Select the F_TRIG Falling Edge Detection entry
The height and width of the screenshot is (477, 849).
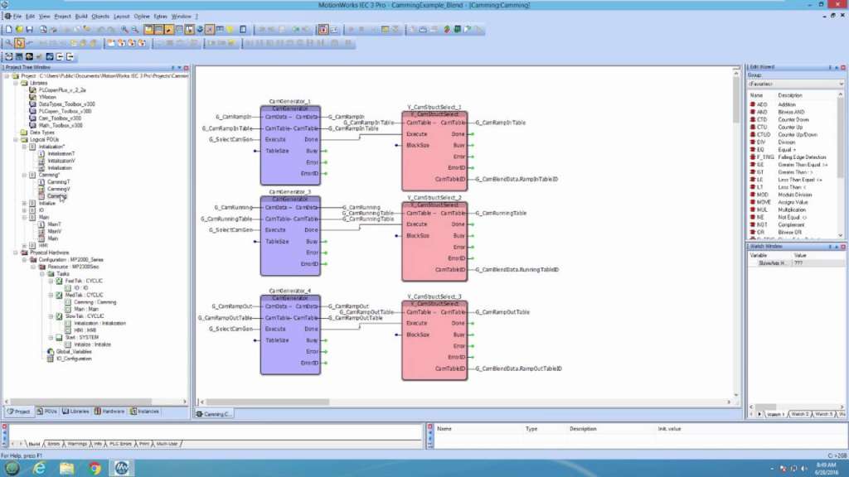click(788, 157)
